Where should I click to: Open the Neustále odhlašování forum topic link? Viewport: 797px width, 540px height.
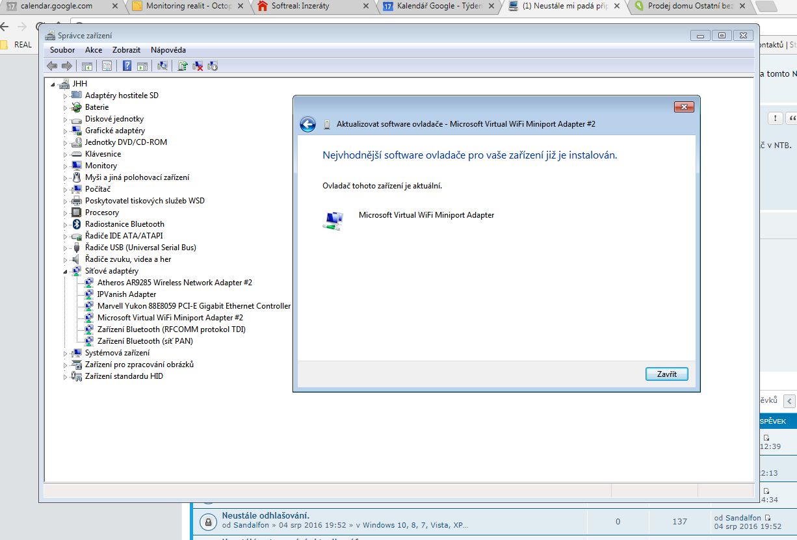coord(265,515)
